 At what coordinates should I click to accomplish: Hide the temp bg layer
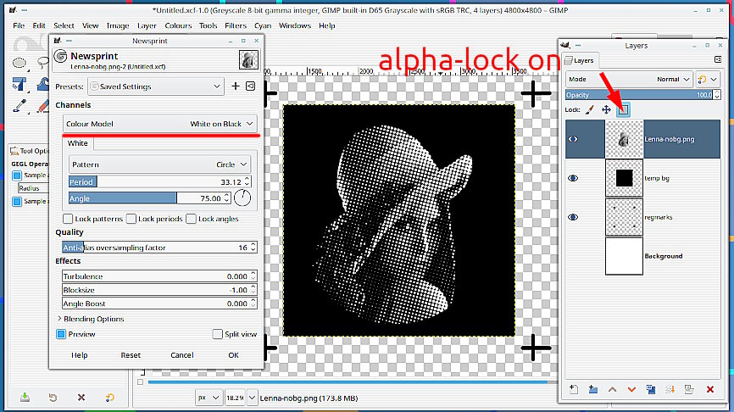tap(572, 177)
